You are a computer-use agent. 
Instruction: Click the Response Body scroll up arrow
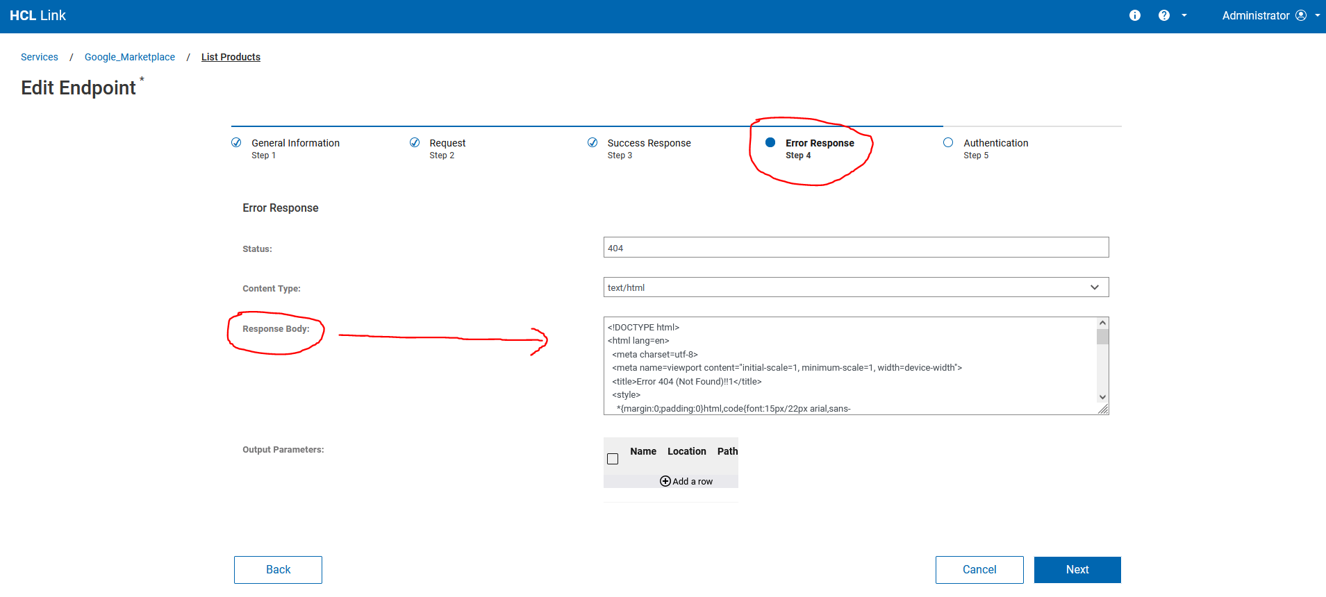[x=1102, y=323]
